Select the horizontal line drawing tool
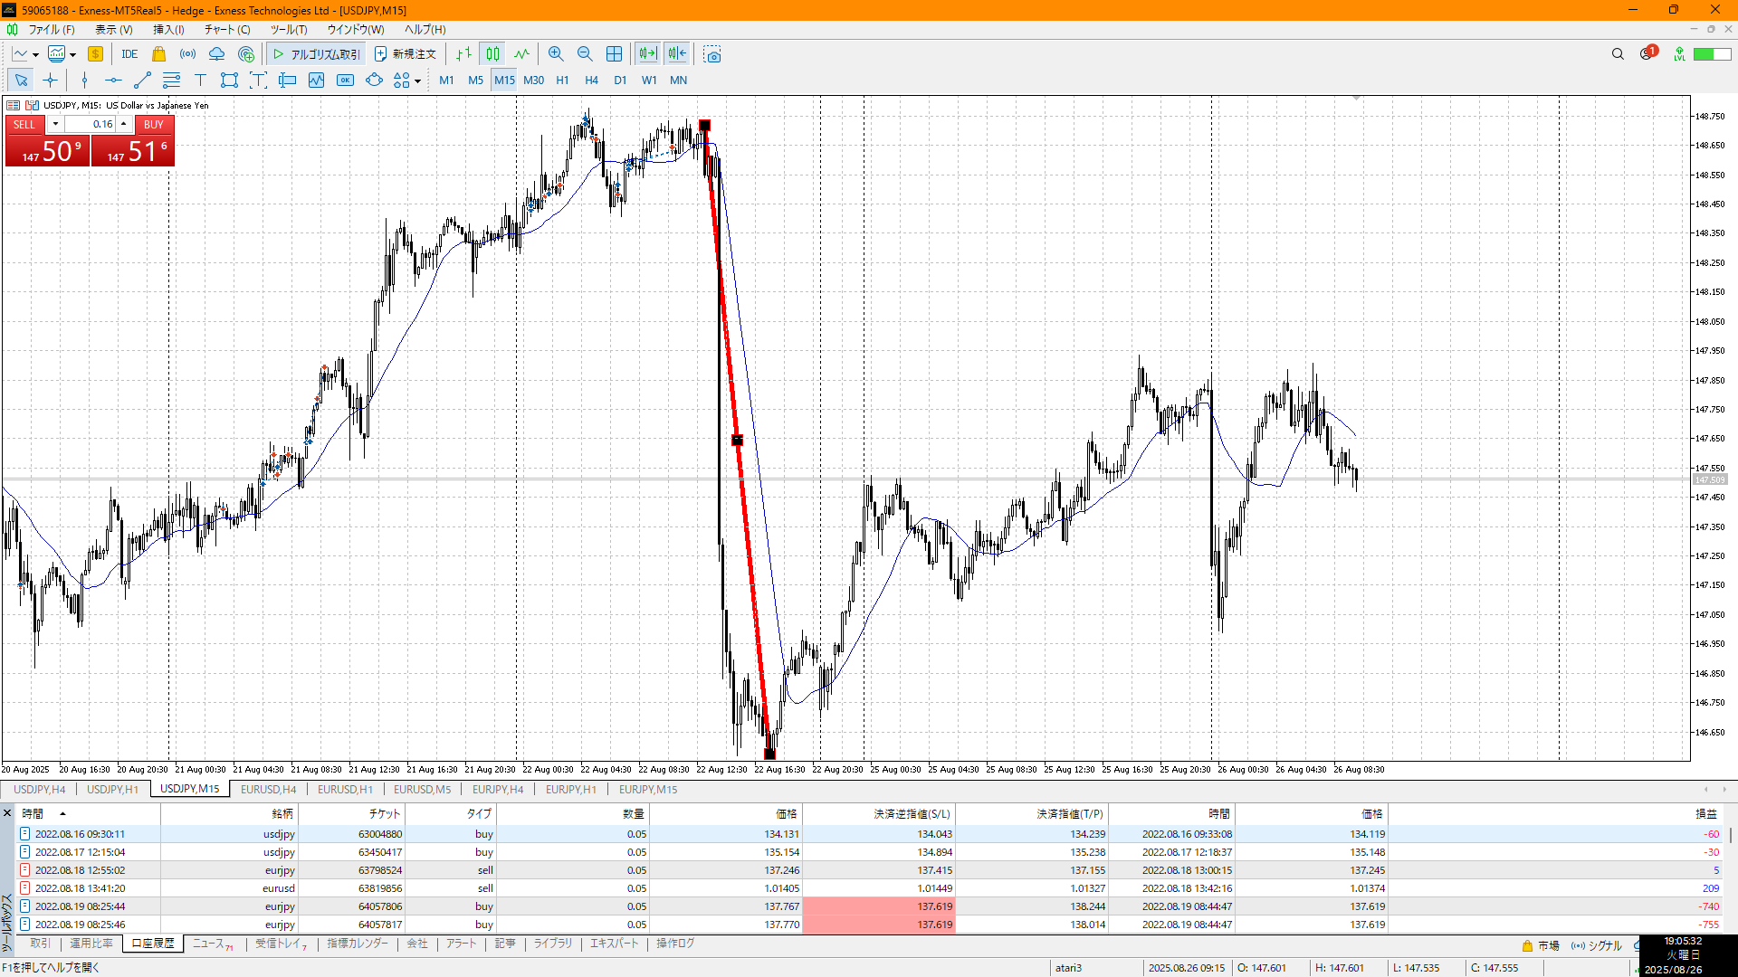The height and width of the screenshot is (977, 1738). click(113, 81)
